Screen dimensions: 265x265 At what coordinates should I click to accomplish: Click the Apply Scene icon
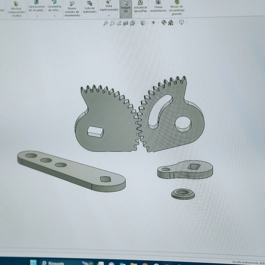pos(171,23)
